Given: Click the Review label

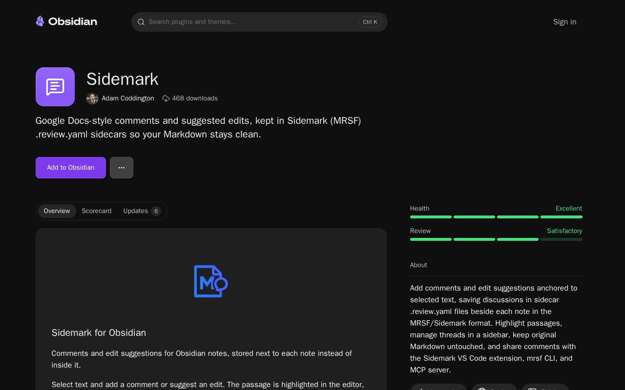Looking at the screenshot, I should 420,231.
